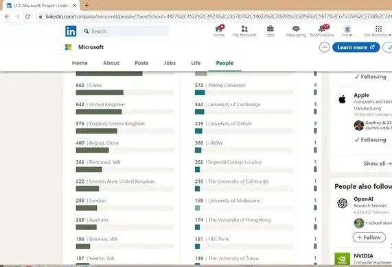
Task: Switch to the About tab
Action: (x=111, y=63)
